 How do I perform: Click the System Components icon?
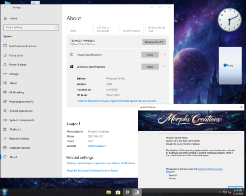pyautogui.click(x=5, y=120)
